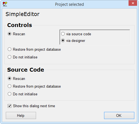Click the Project selected title bar text
The height and width of the screenshot is (124, 139).
[x=69, y=4]
